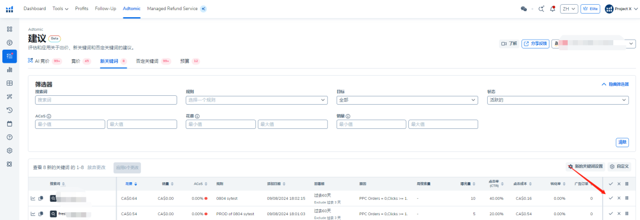Open the question mark help sidebar icon
This screenshot has height=220, width=640.
(10, 137)
